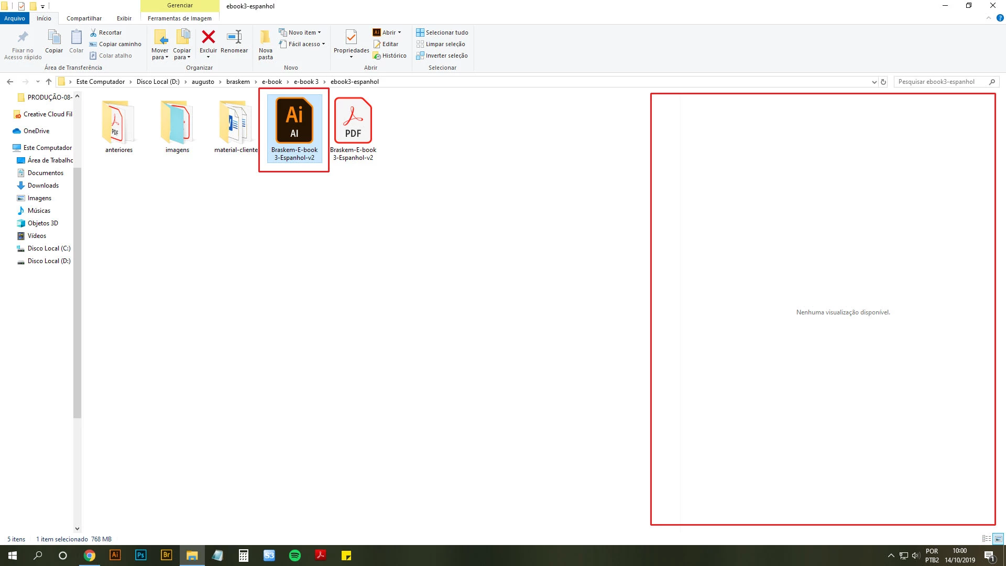Viewport: 1006px width, 566px height.
Task: Select Downloads in the navigation pane
Action: click(43, 186)
